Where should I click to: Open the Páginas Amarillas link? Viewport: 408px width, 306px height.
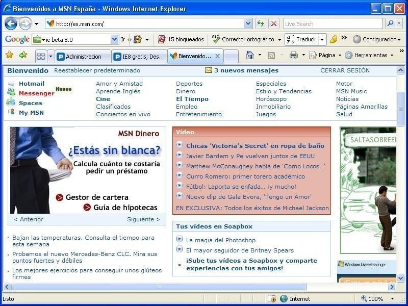pos(362,107)
